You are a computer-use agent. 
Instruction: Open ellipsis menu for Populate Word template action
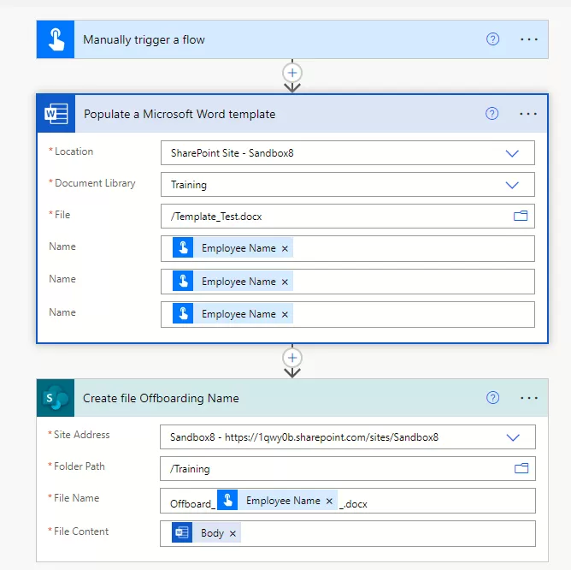click(x=528, y=114)
